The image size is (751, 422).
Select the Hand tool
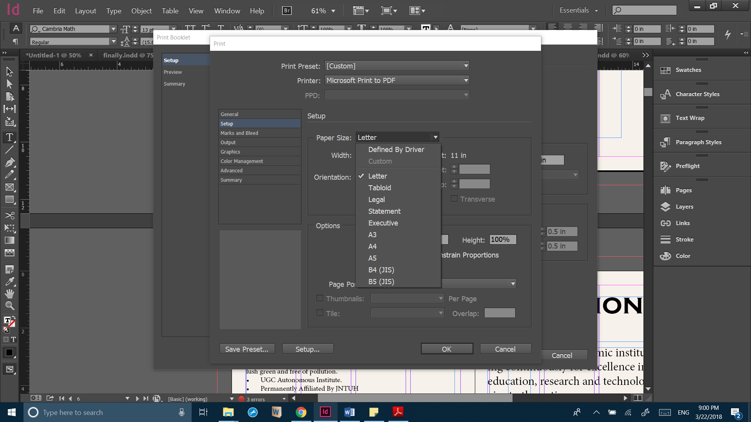tap(10, 293)
